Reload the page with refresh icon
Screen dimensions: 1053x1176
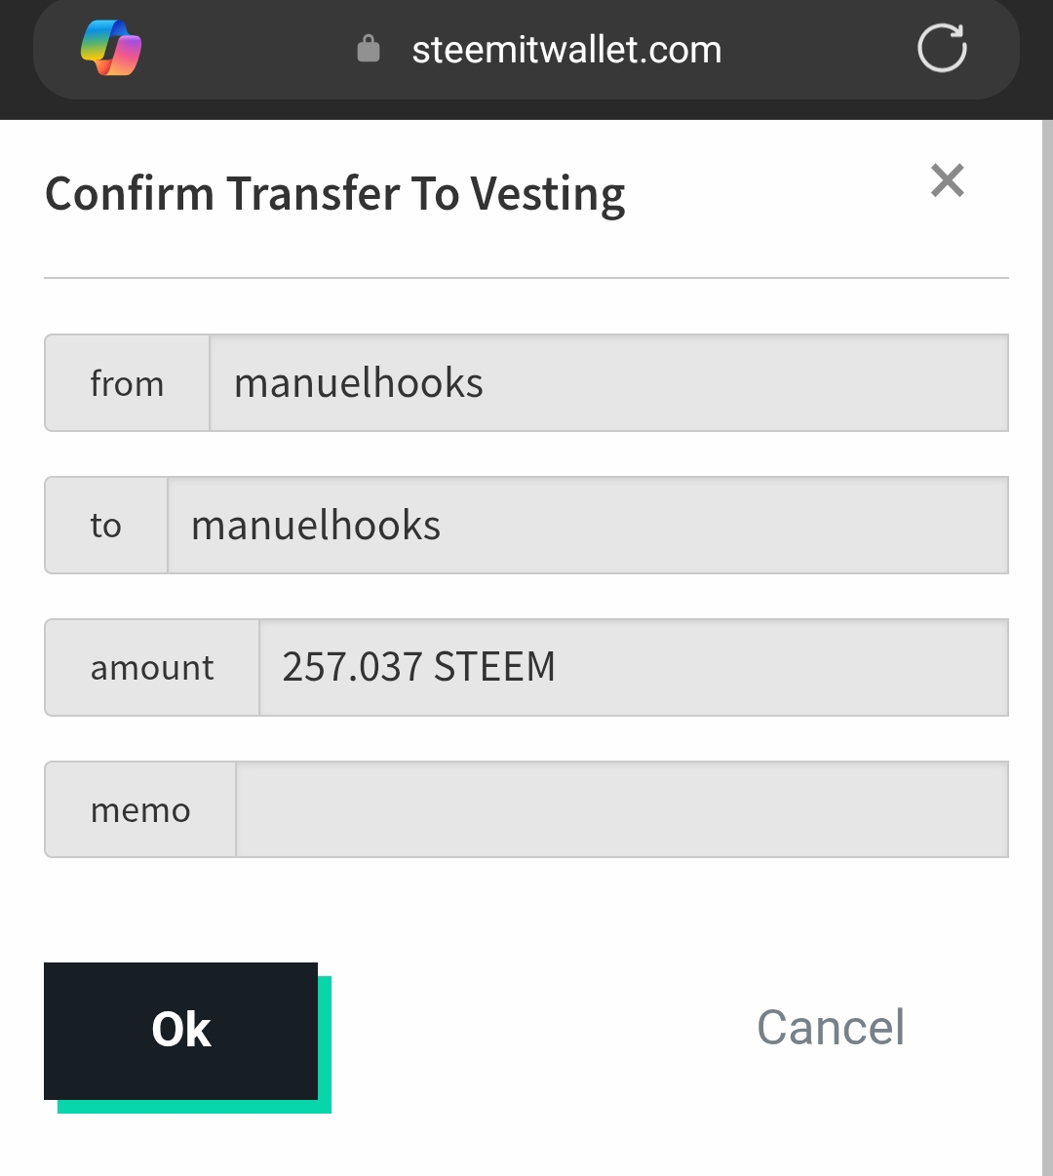942,49
